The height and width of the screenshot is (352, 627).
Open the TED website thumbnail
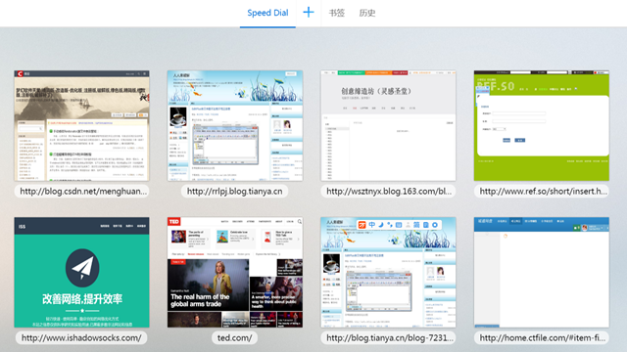click(x=235, y=273)
